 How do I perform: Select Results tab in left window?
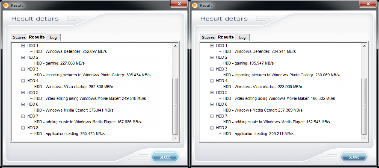(37, 37)
